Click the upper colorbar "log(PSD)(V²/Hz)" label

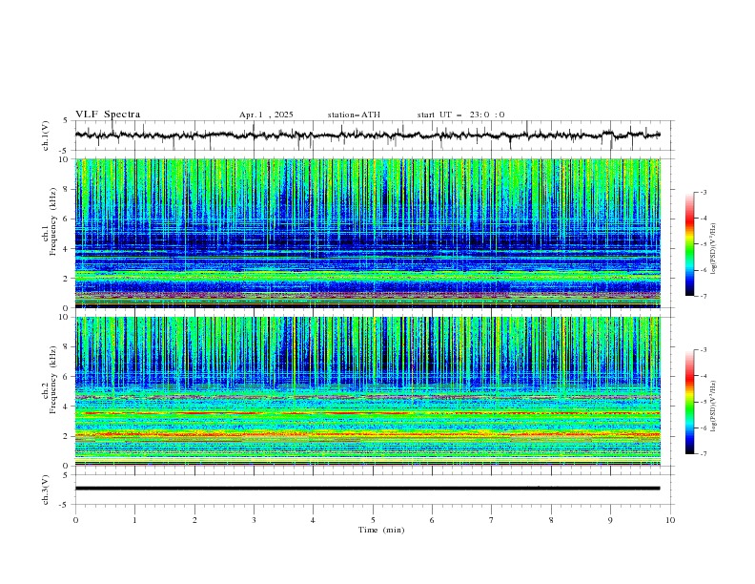[x=714, y=249]
